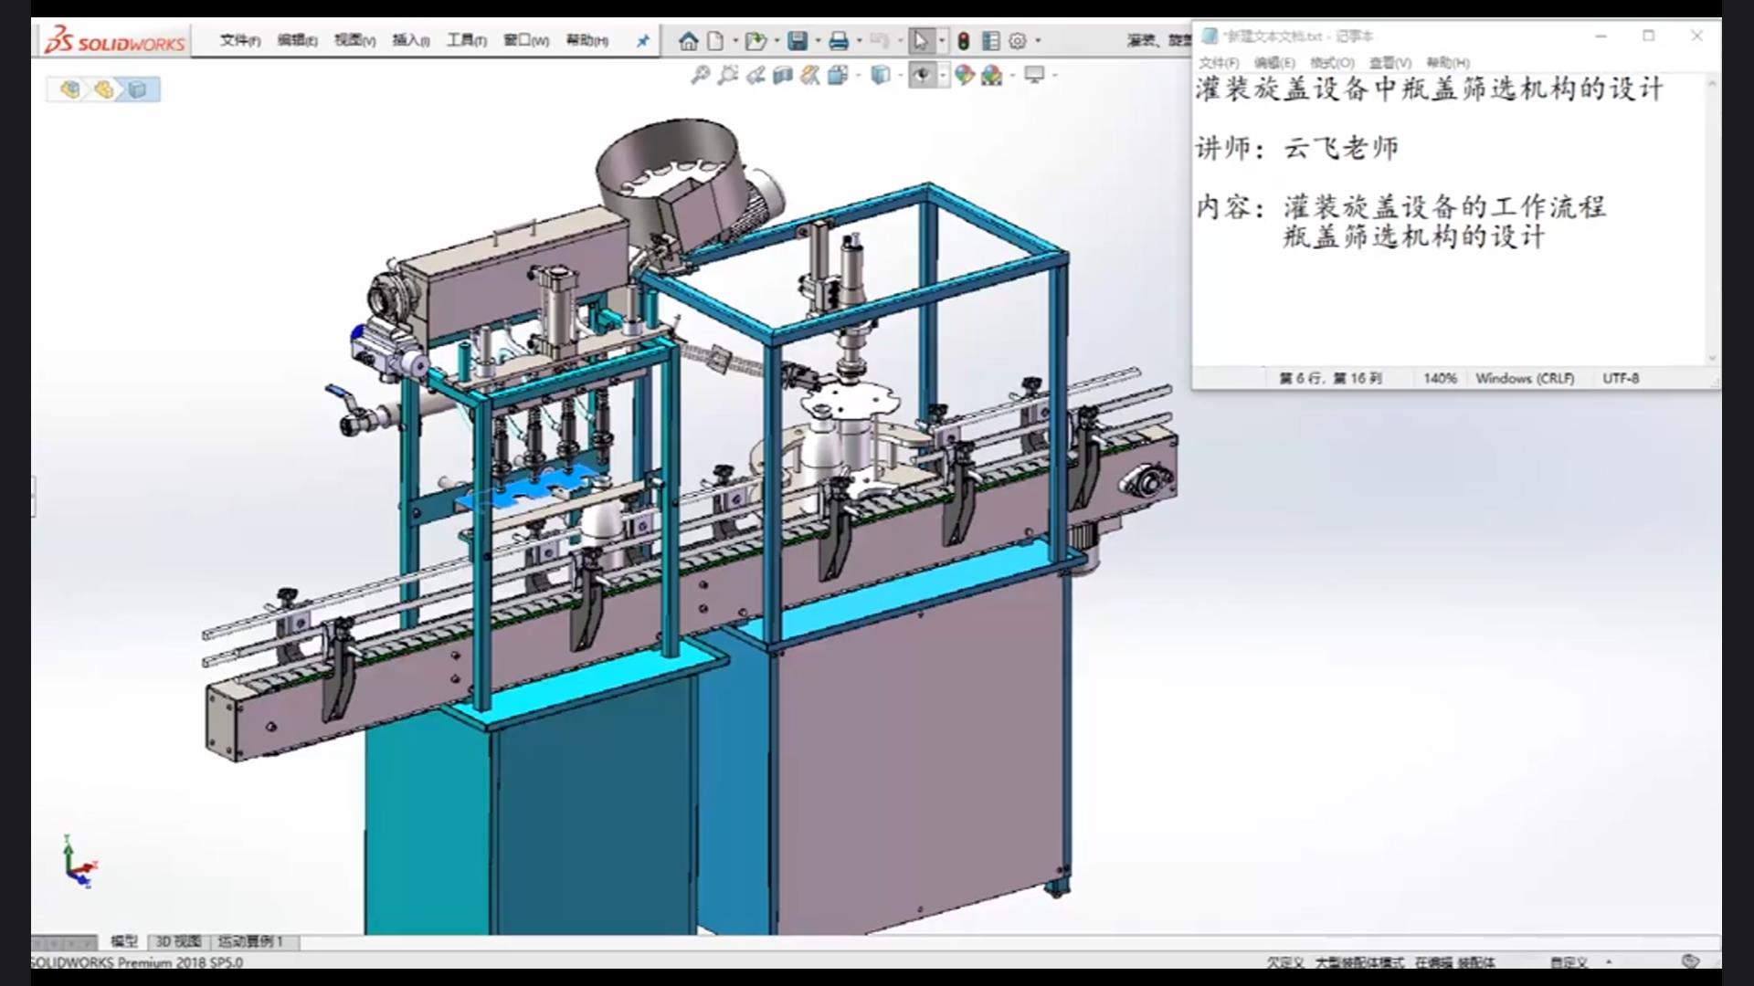Open Notepad 编辑(E) menu
Viewport: 1754px width, 986px height.
1274,63
